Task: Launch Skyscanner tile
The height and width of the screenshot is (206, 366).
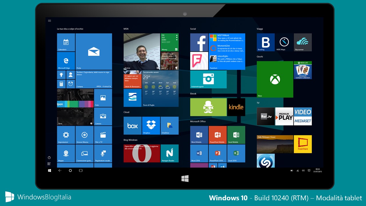Action: (303, 42)
